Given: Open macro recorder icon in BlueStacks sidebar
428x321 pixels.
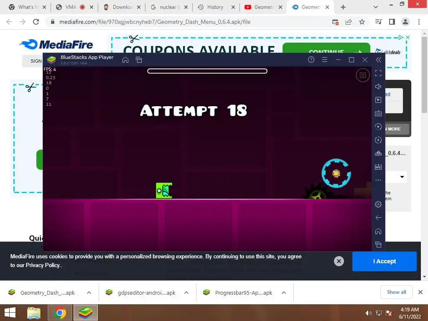Looking at the screenshot, I should 378,127.
